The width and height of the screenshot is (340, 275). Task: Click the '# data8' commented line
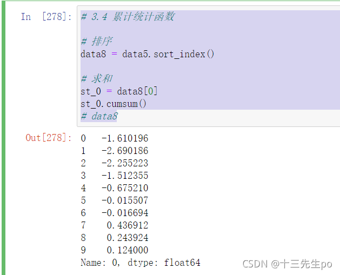point(99,116)
